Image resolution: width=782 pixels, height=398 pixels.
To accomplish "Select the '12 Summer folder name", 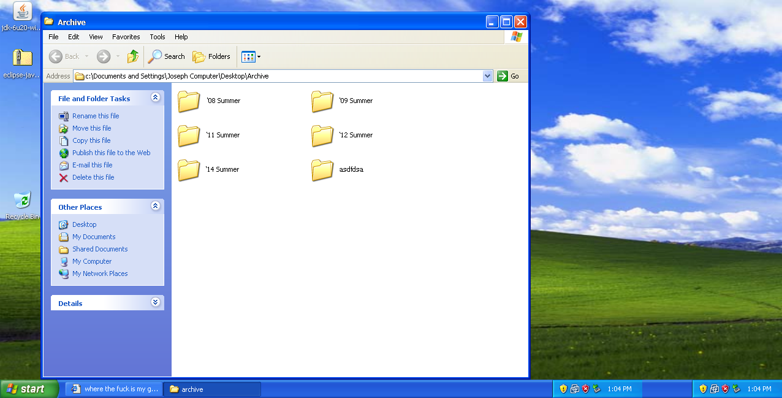I will [x=356, y=135].
